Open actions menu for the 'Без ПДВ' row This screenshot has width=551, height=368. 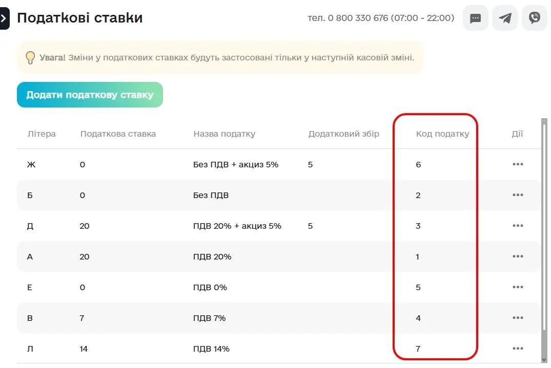pyautogui.click(x=518, y=195)
